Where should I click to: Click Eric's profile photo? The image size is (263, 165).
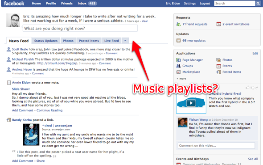coord(13,21)
